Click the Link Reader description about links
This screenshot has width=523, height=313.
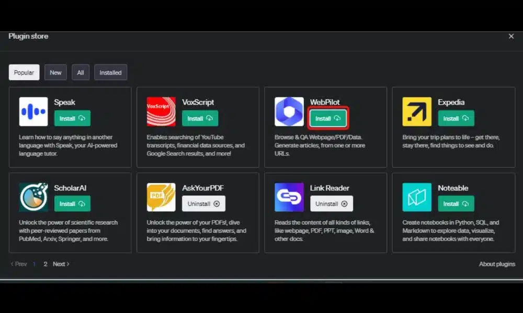tap(324, 231)
